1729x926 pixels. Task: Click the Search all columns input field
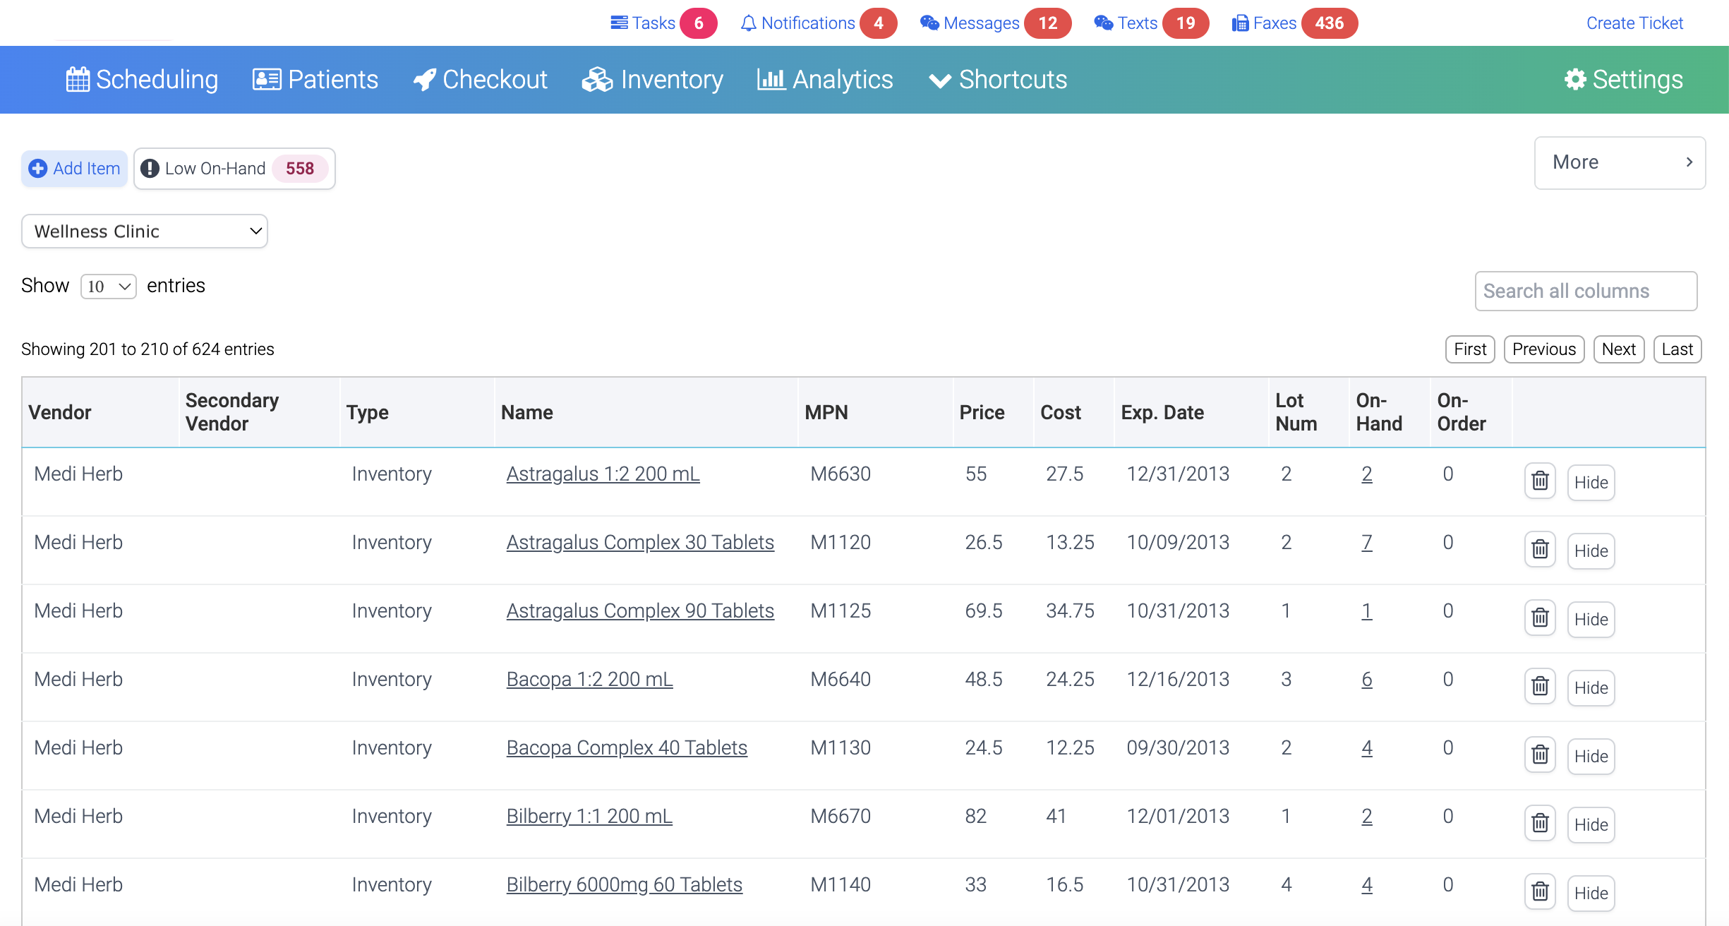click(1587, 290)
